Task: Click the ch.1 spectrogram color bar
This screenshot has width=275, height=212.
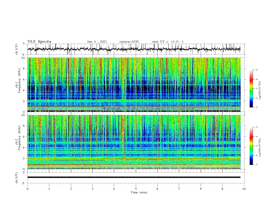Action: 251,89
